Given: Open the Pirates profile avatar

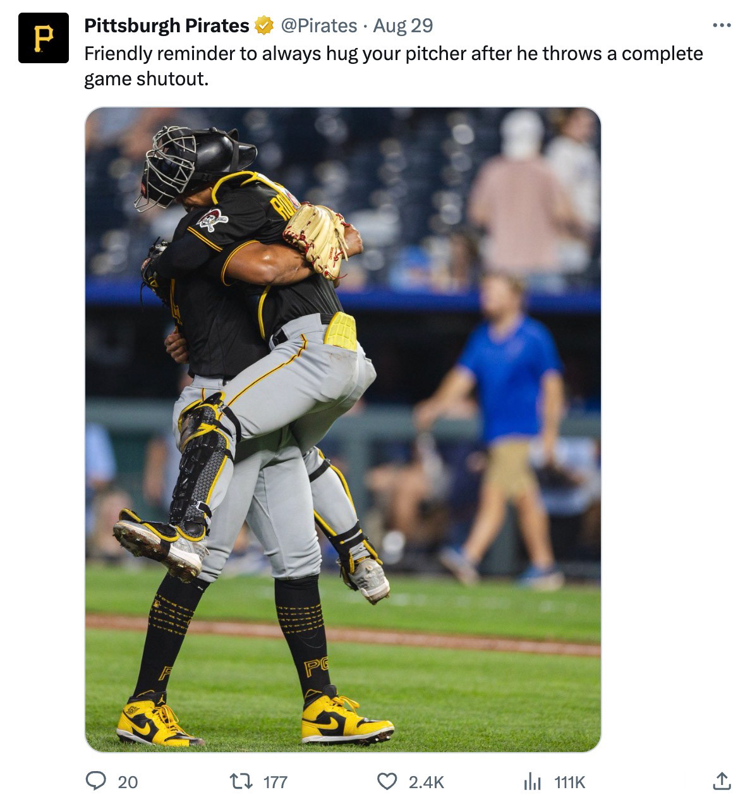Looking at the screenshot, I should (x=44, y=38).
